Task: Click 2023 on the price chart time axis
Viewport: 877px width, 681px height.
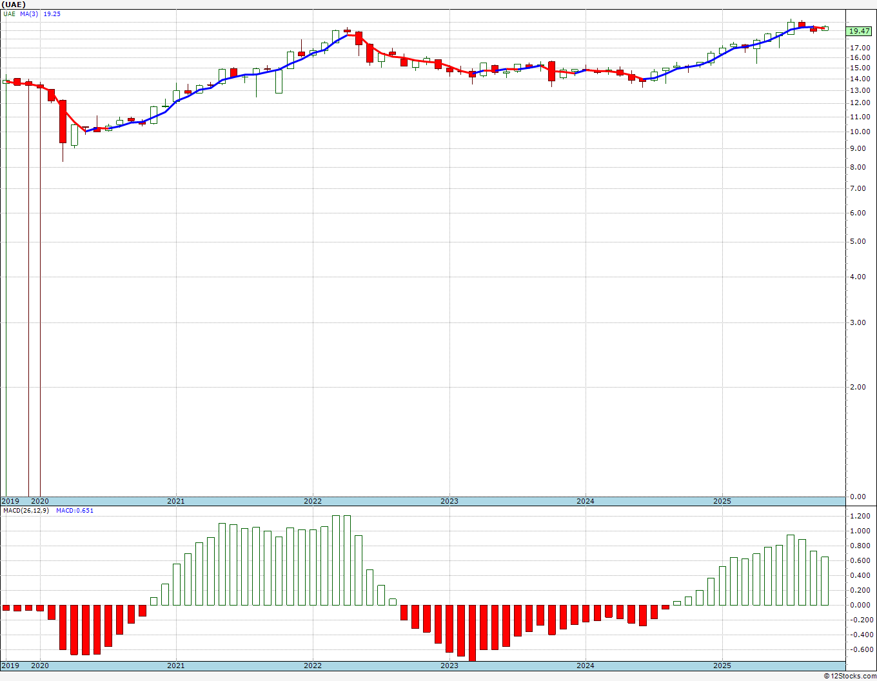Action: tap(449, 501)
